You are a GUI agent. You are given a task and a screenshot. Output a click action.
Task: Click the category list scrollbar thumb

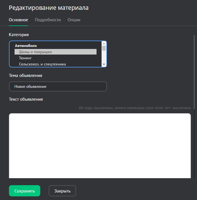pos(104,48)
